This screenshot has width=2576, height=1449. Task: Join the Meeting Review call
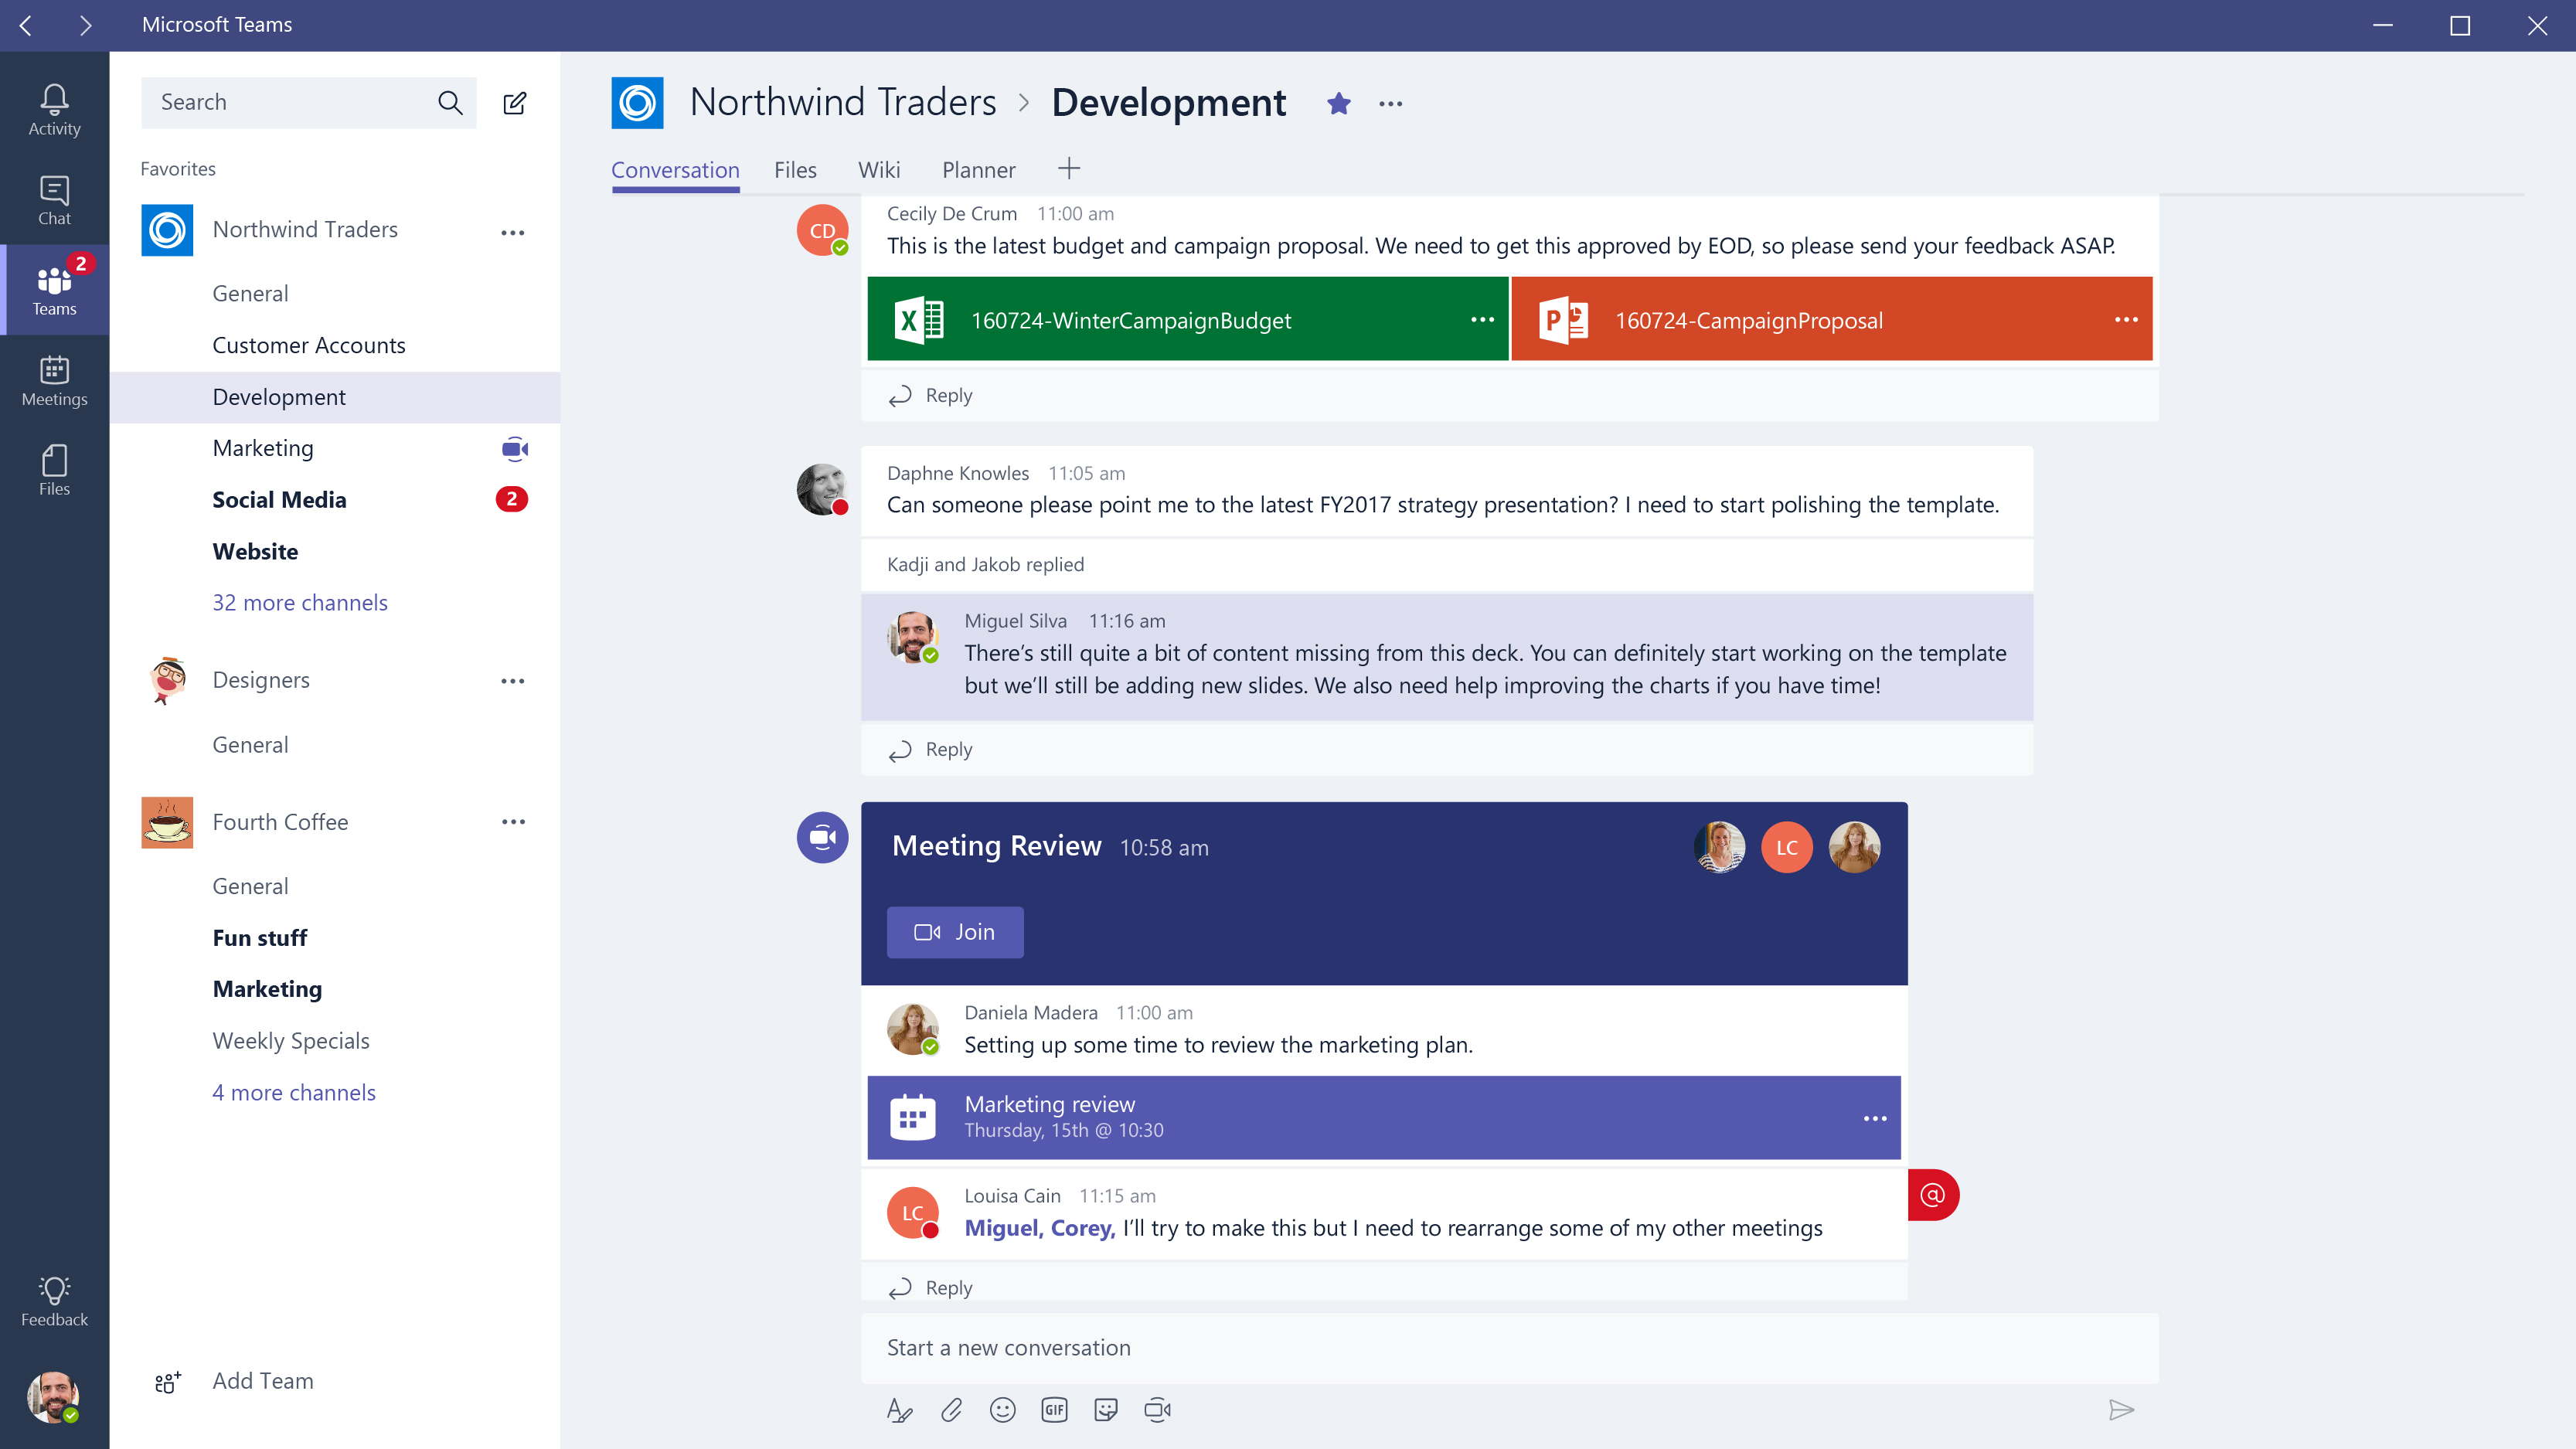pos(954,930)
